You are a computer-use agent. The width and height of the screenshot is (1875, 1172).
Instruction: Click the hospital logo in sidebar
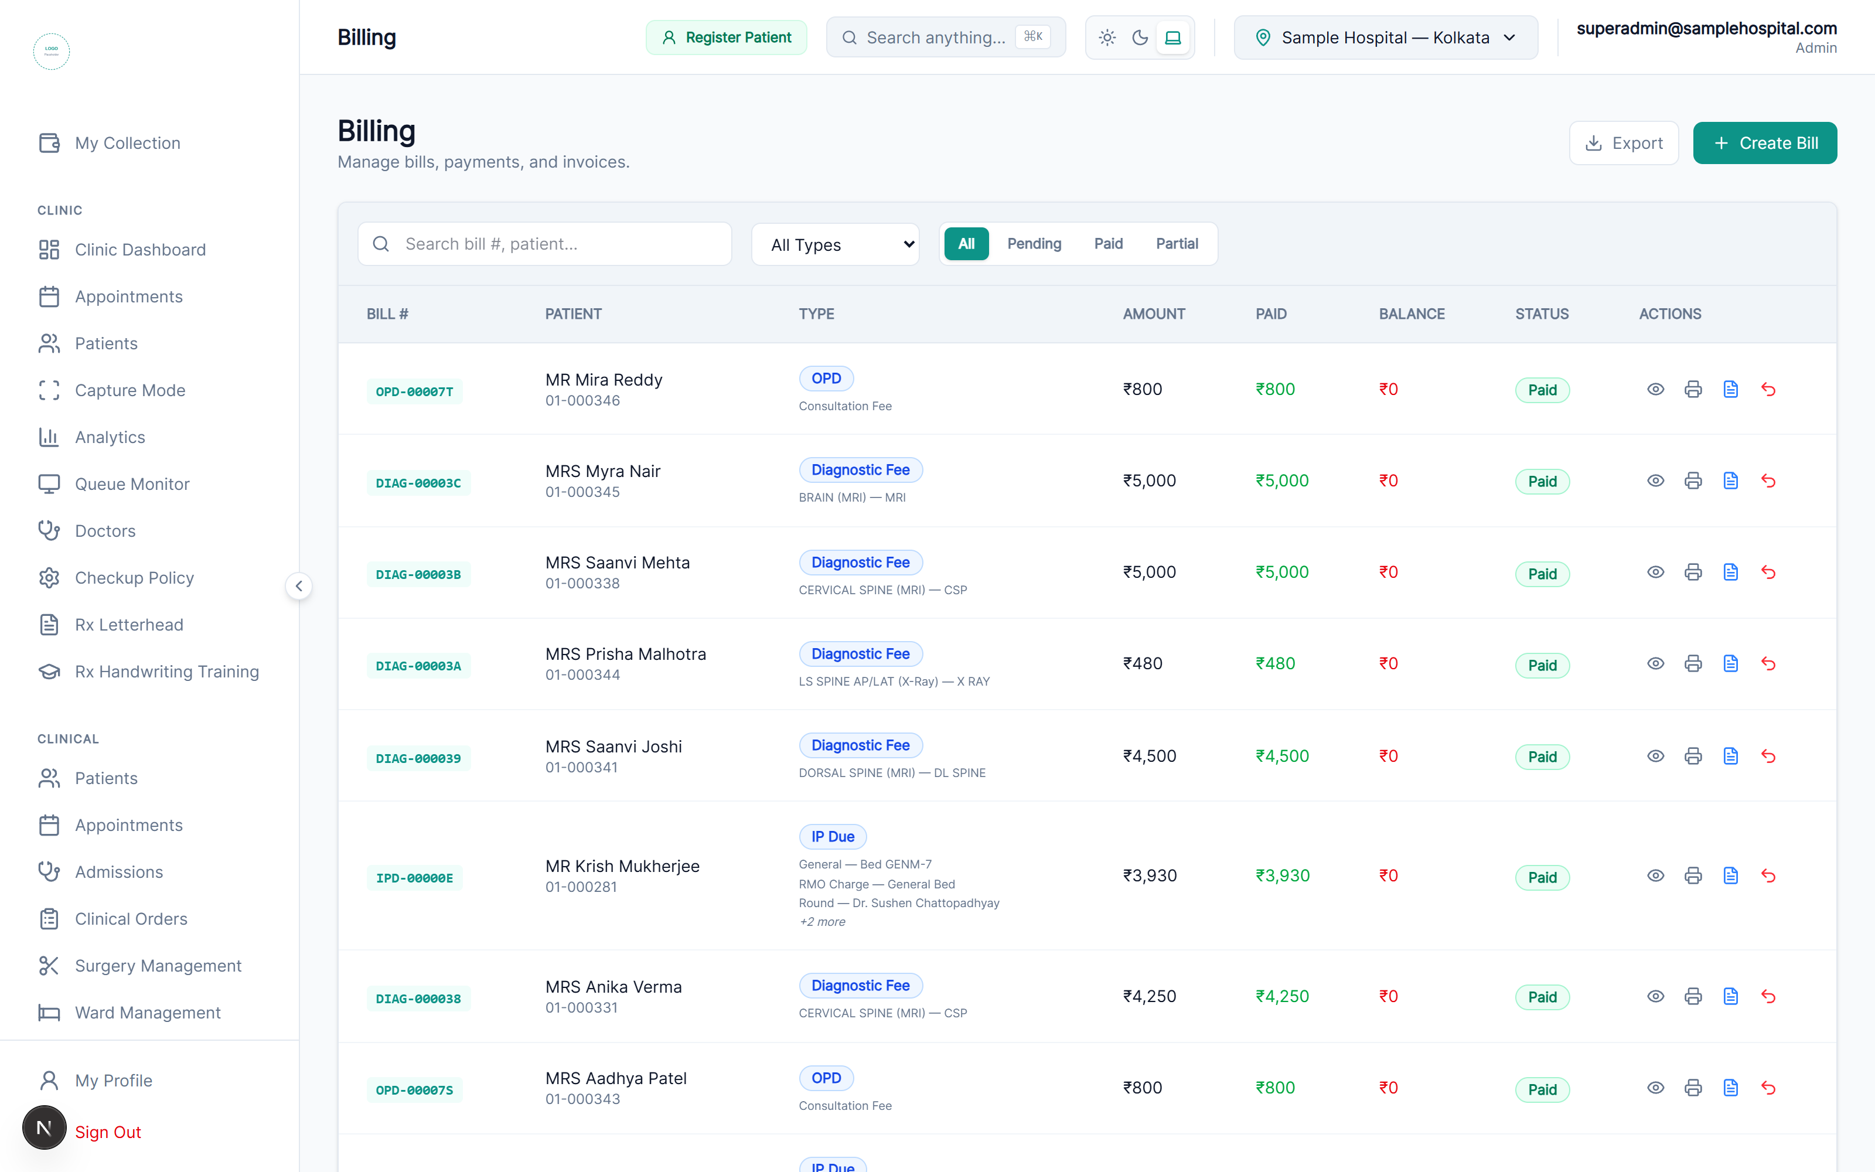(51, 51)
